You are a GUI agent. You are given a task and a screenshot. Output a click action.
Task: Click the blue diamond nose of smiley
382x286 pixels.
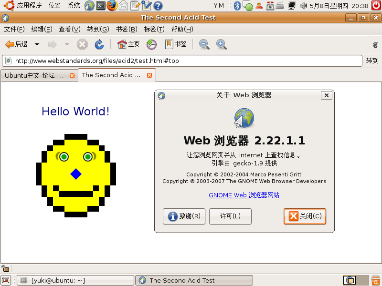pyautogui.click(x=76, y=174)
